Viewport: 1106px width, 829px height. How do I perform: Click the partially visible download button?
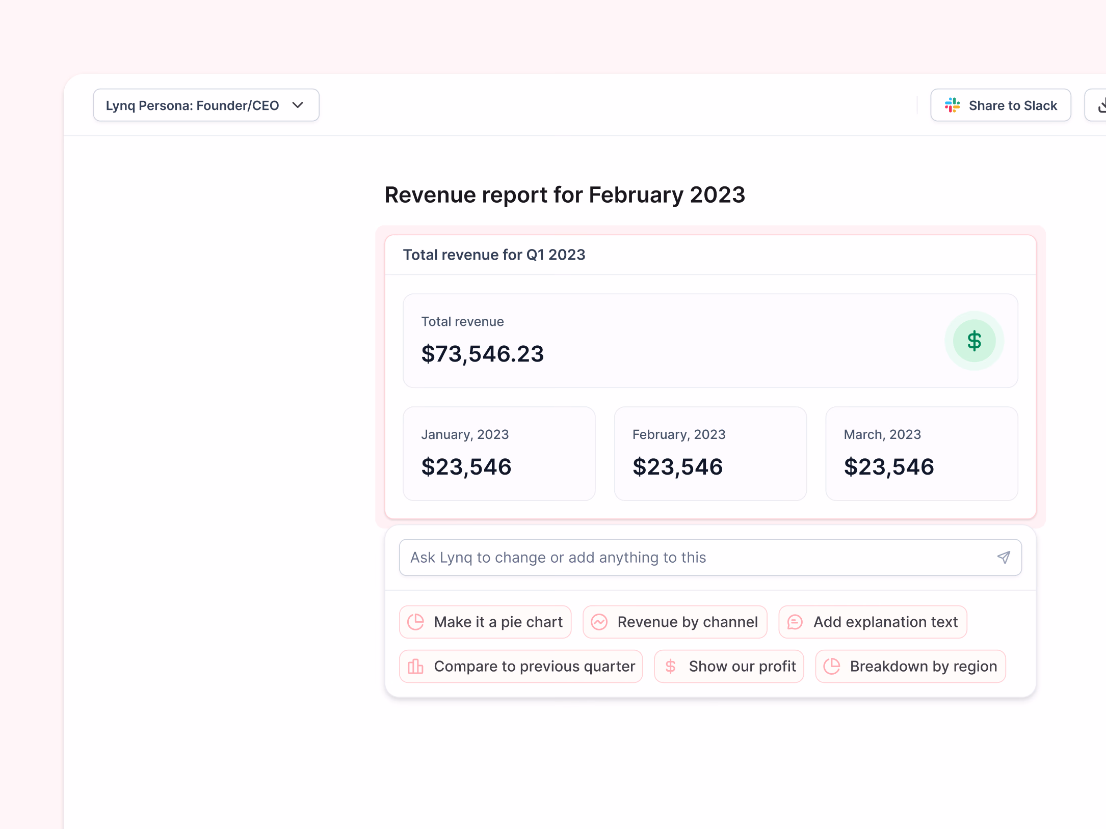[1096, 105]
